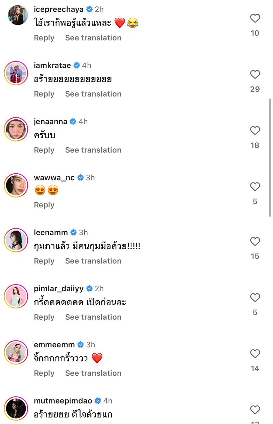Click the verified badge next to leenamm

click(x=73, y=232)
